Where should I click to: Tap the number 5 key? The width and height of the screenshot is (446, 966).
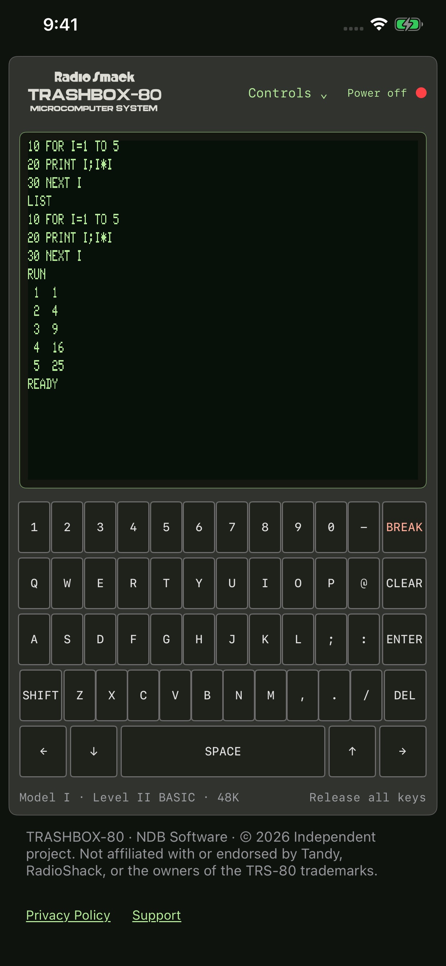click(166, 527)
